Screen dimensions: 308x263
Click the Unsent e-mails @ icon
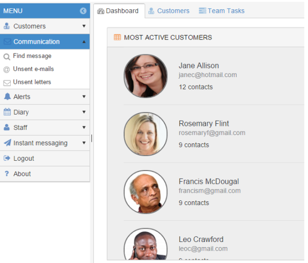[7, 69]
